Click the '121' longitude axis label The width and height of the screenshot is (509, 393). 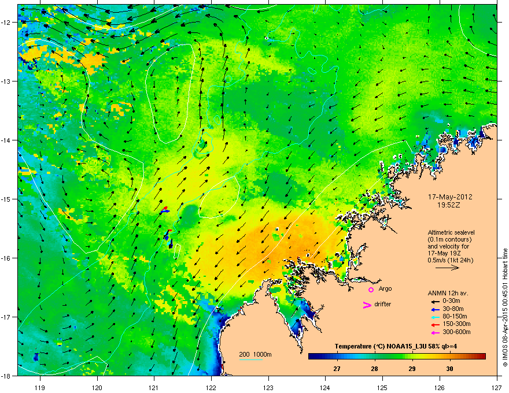tap(154, 387)
